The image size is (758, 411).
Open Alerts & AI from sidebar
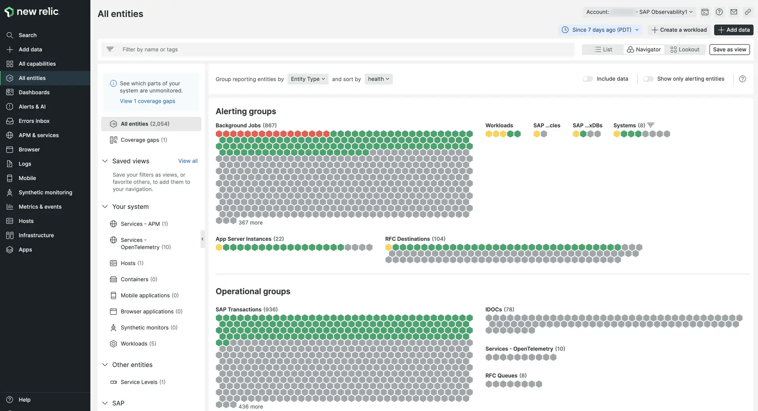pos(32,106)
